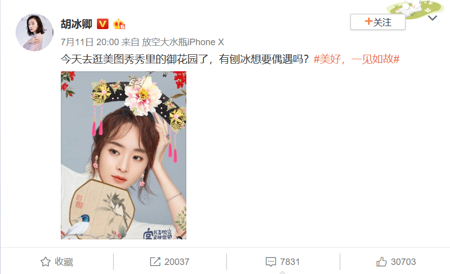The height and width of the screenshot is (274, 450).
Task: Click the 20037 repost count
Action: coord(177,261)
